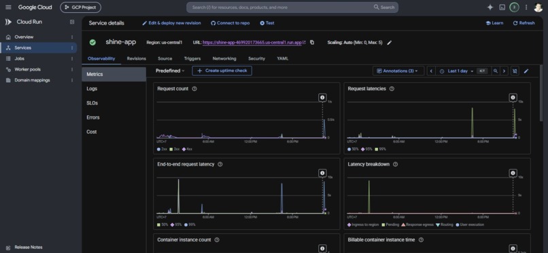548x253 pixels.
Task: Toggle 2xx legend in Request count
Action: coord(162,149)
